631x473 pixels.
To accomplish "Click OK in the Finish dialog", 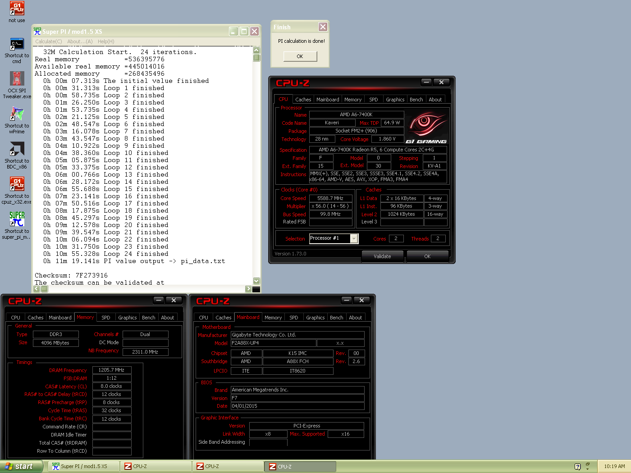I will [300, 56].
